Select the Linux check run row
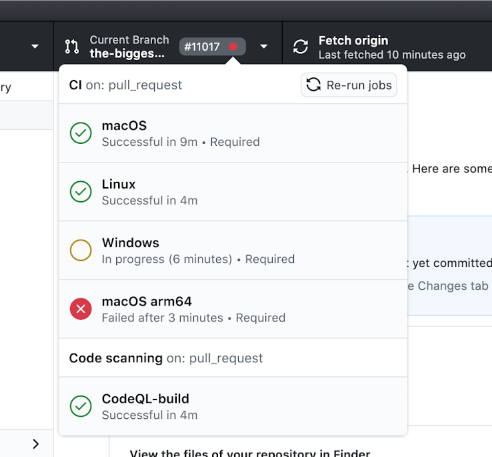 coord(233,192)
